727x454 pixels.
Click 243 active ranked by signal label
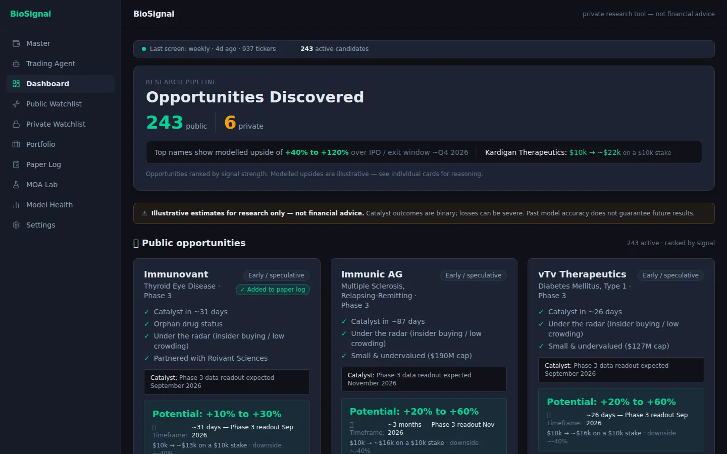tap(671, 243)
